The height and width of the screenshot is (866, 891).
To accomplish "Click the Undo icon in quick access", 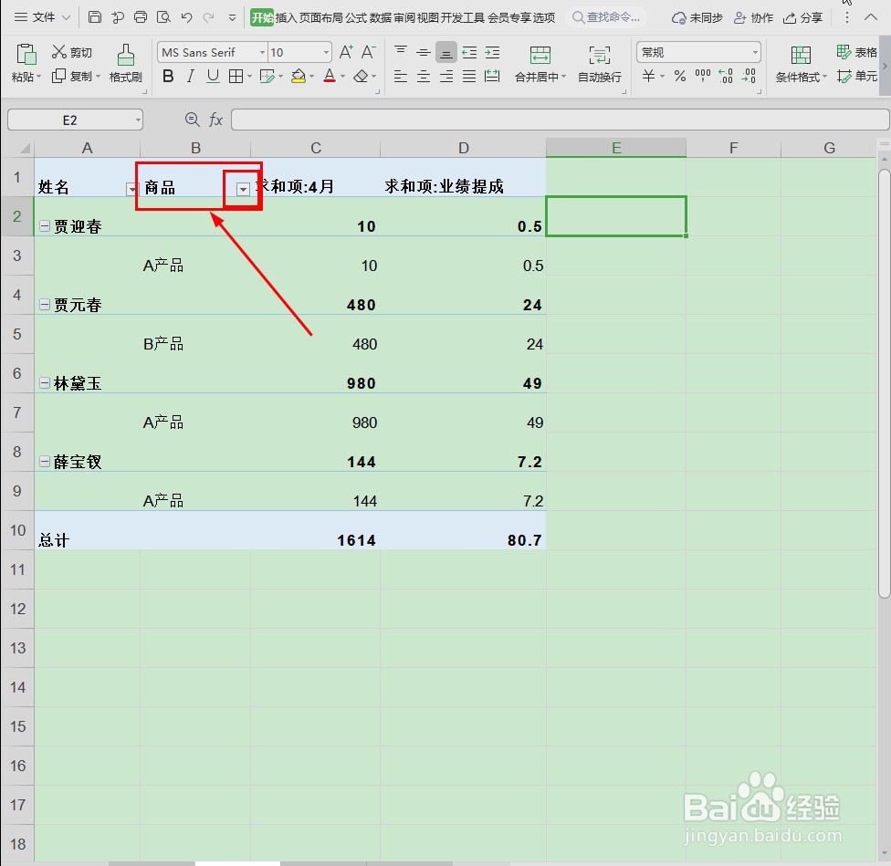I will point(185,16).
